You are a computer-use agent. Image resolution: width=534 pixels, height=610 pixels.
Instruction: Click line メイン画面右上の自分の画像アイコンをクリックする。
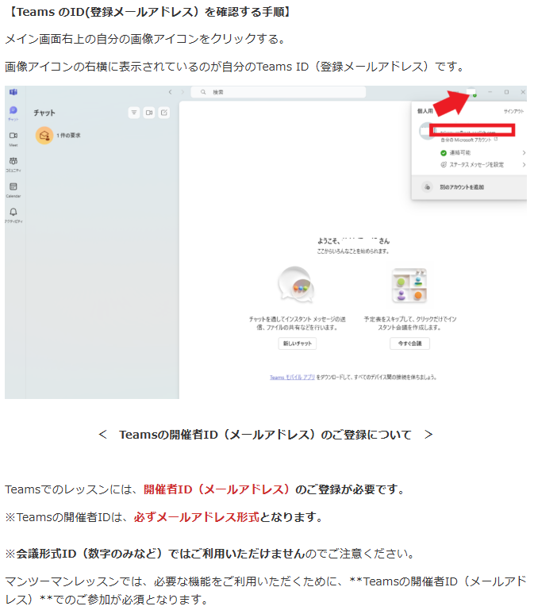146,39
